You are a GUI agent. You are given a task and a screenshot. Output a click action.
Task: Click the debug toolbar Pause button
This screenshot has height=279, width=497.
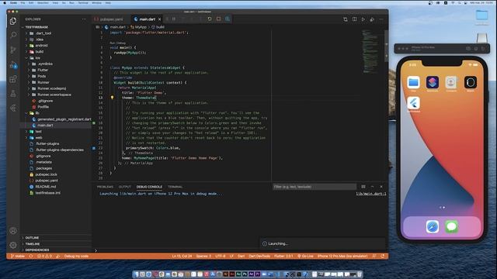point(174,19)
